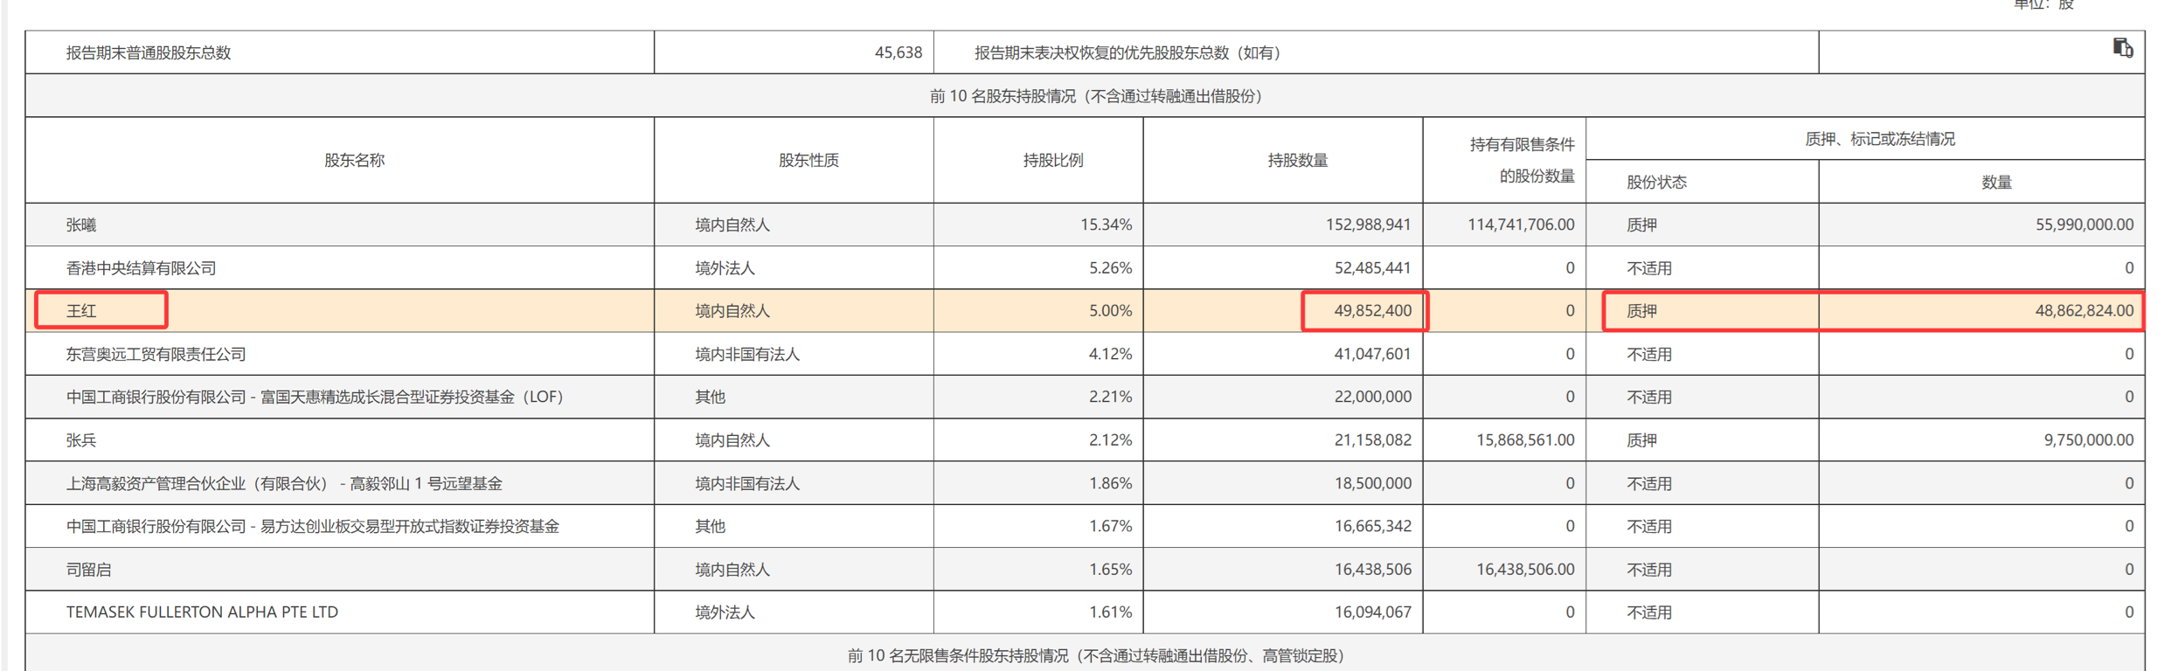The image size is (2158, 671).
Task: Click share count 52,485,441
Action: coord(1372,268)
